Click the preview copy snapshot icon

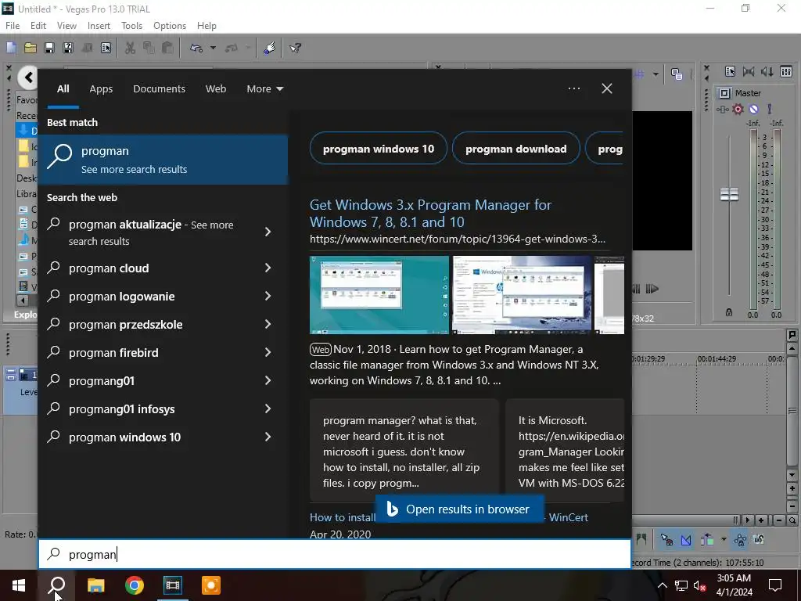677,74
